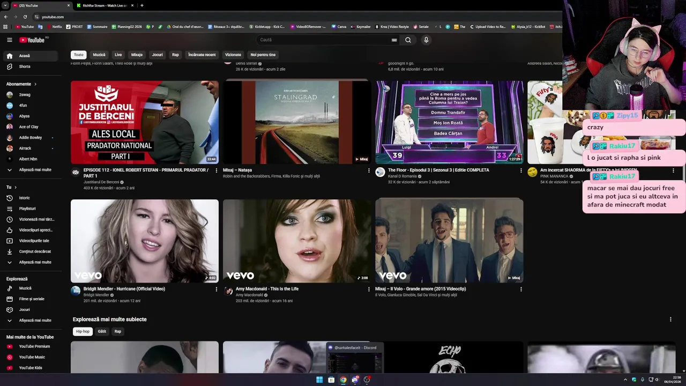Open Playlisturi in the sidebar
Screen dimensions: 686x386
tap(31, 209)
